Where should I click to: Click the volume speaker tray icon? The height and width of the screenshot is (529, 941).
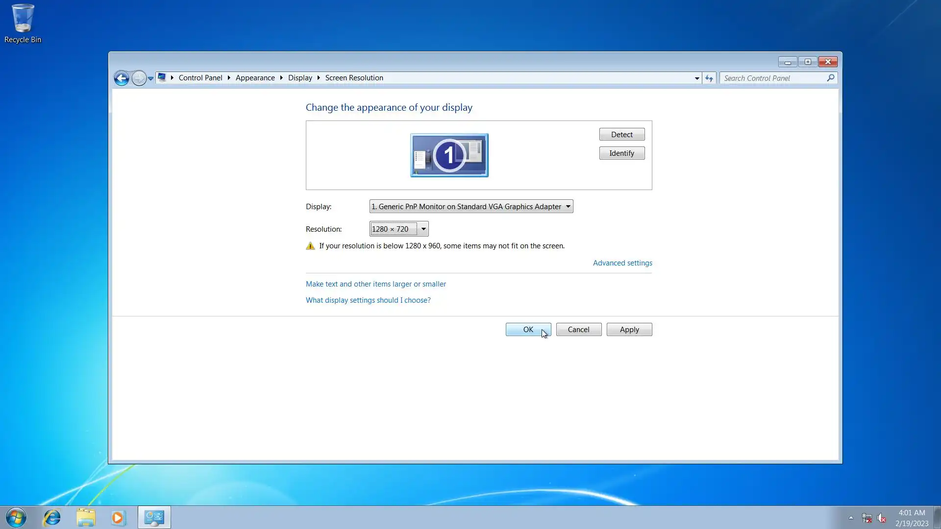(x=881, y=518)
